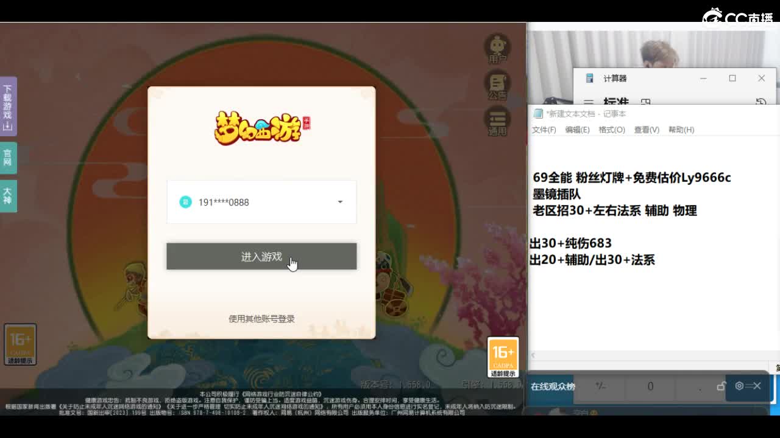780x438 pixels.
Task: Open the 在线观众榜 online audience tab
Action: coord(553,386)
